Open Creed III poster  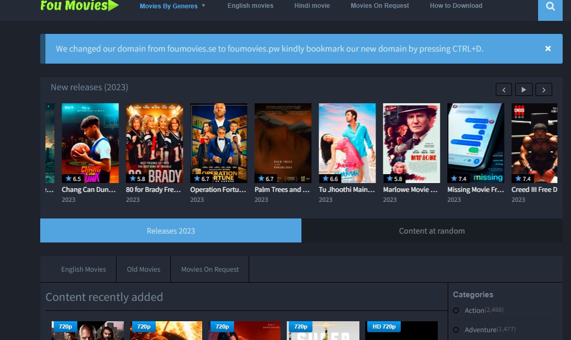coord(534,143)
